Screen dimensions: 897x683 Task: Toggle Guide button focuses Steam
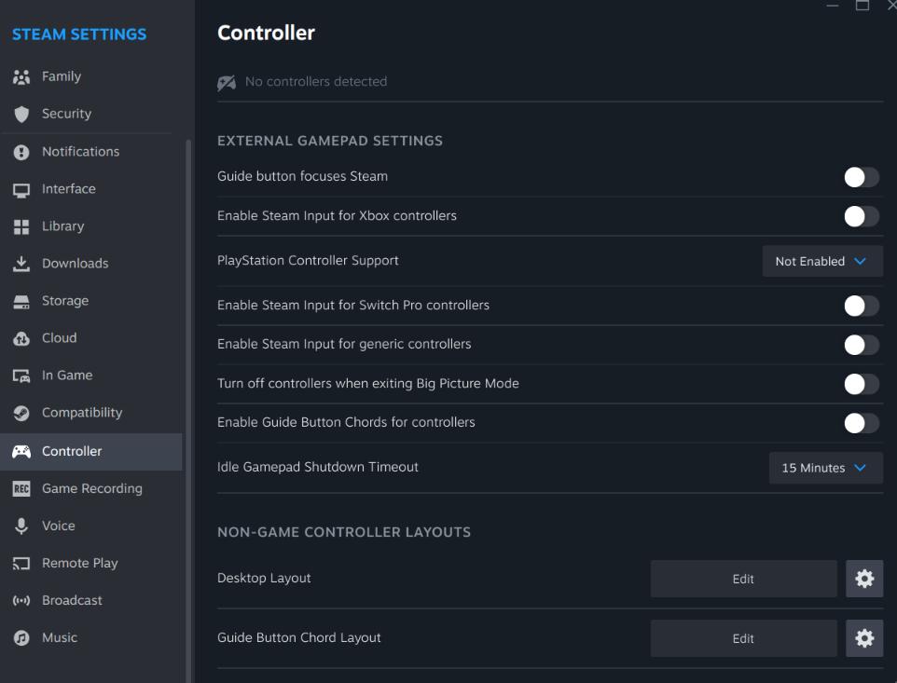[862, 177]
